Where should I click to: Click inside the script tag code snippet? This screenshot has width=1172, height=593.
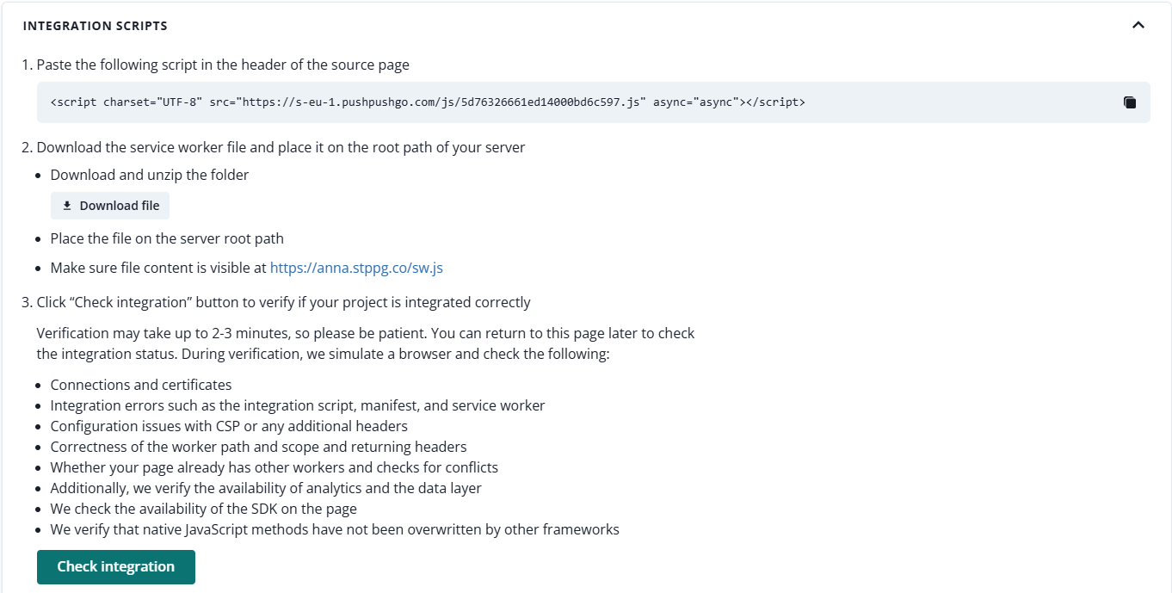(428, 102)
